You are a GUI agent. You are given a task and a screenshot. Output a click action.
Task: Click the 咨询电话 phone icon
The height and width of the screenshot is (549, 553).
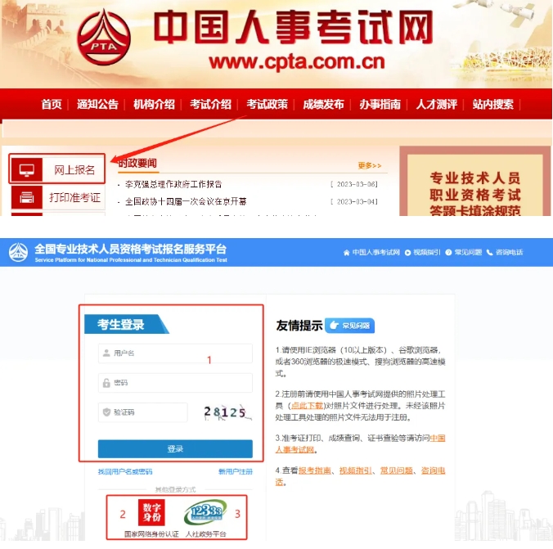click(489, 252)
